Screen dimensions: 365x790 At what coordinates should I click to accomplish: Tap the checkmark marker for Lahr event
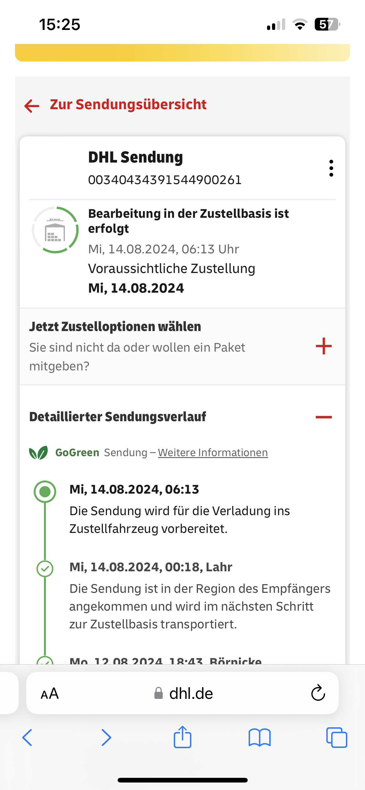(45, 568)
